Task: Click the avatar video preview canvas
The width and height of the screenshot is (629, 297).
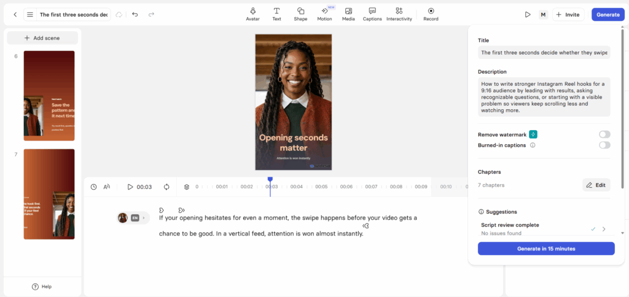Action: (293, 102)
